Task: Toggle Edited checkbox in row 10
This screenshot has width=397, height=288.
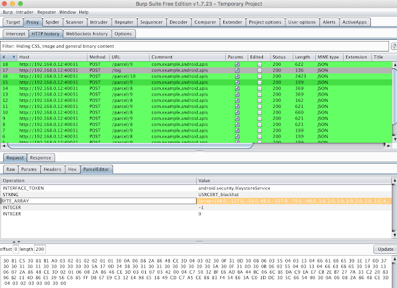Action: click(259, 112)
